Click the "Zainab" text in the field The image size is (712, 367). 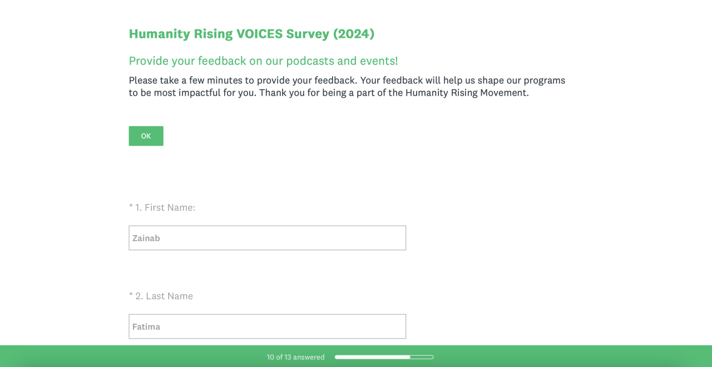[146, 238]
